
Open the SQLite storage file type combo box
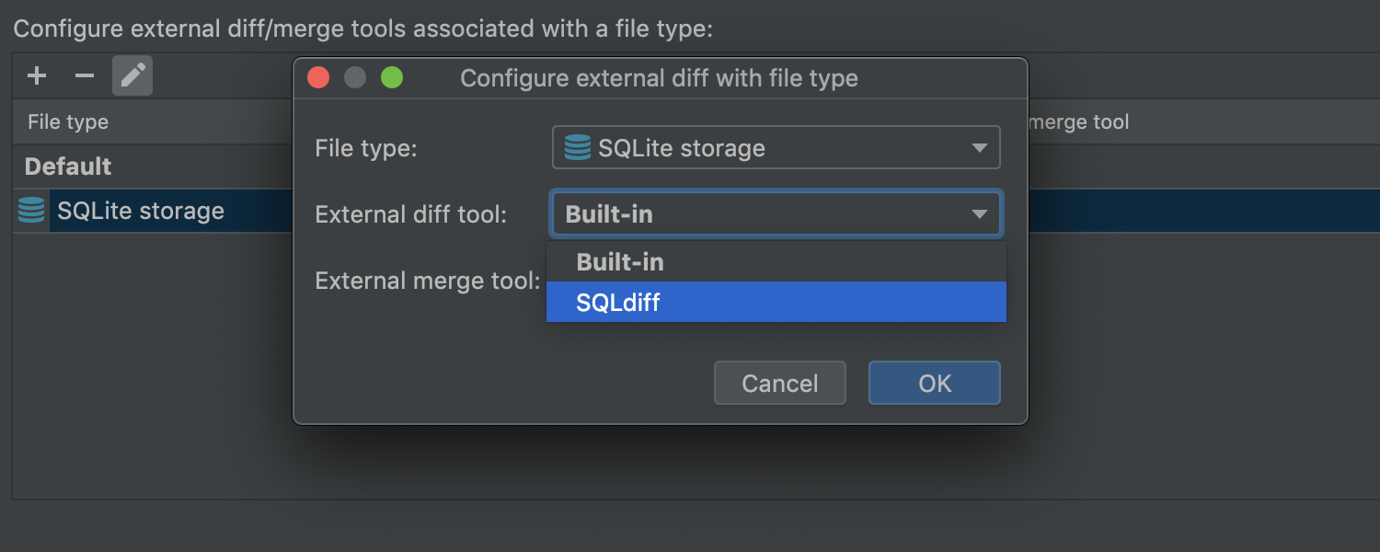point(775,148)
